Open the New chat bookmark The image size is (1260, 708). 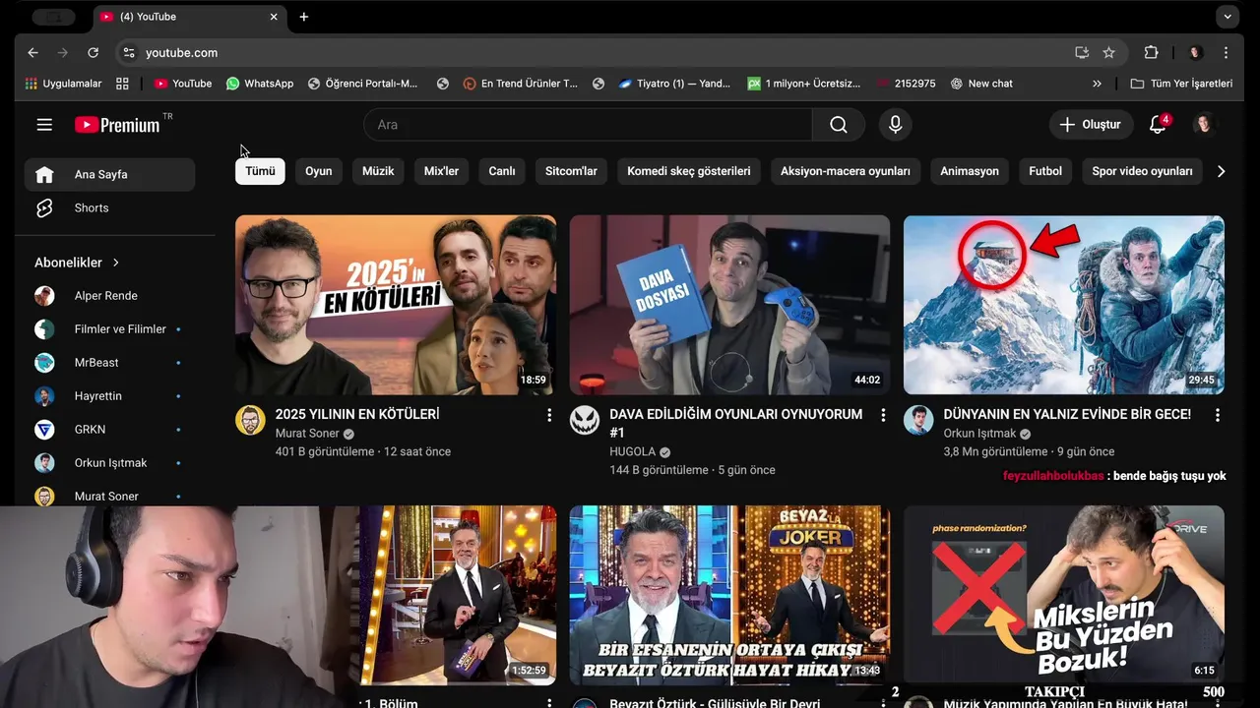click(x=981, y=84)
